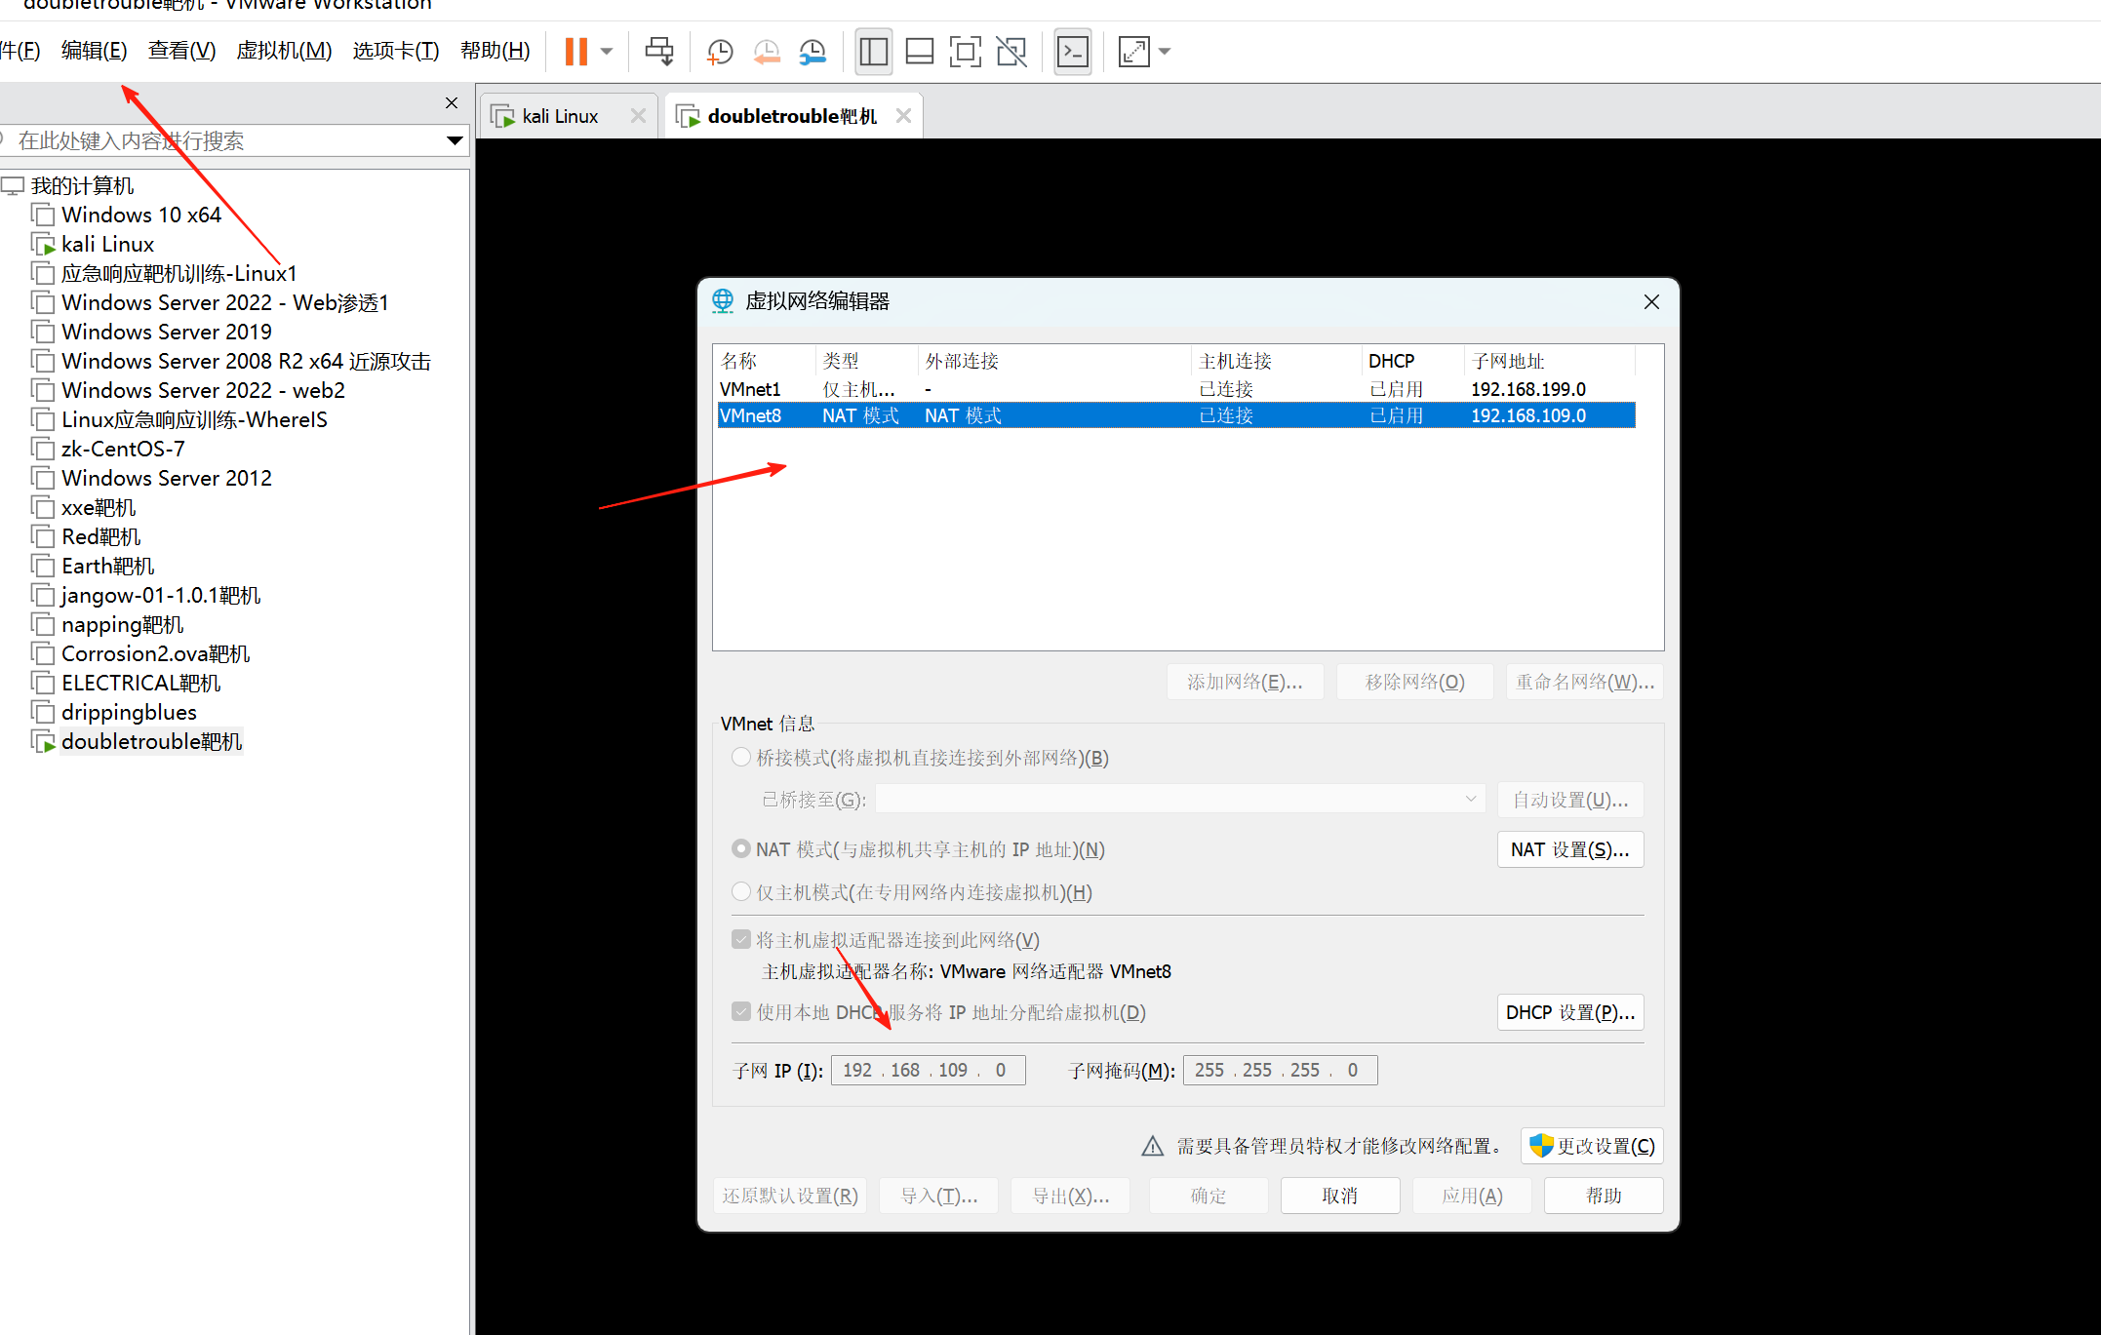2101x1335 pixels.
Task: Select Windows Server 2019 VM
Action: tap(167, 332)
